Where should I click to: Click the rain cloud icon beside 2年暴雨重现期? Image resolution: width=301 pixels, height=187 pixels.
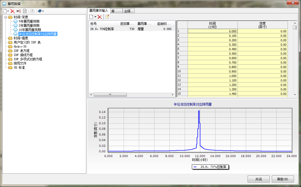tap(15, 26)
